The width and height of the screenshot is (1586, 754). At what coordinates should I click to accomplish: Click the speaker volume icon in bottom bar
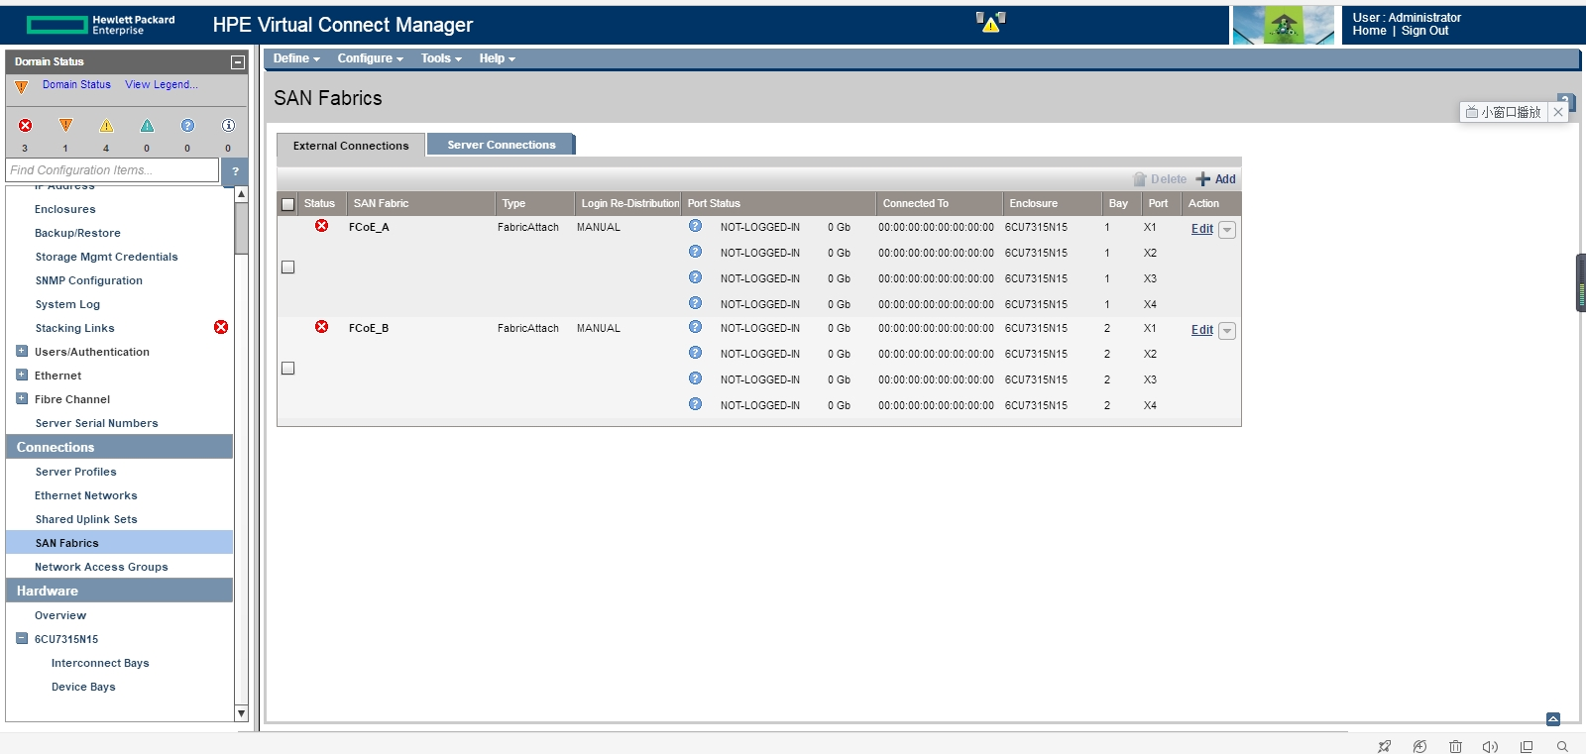pos(1490,746)
